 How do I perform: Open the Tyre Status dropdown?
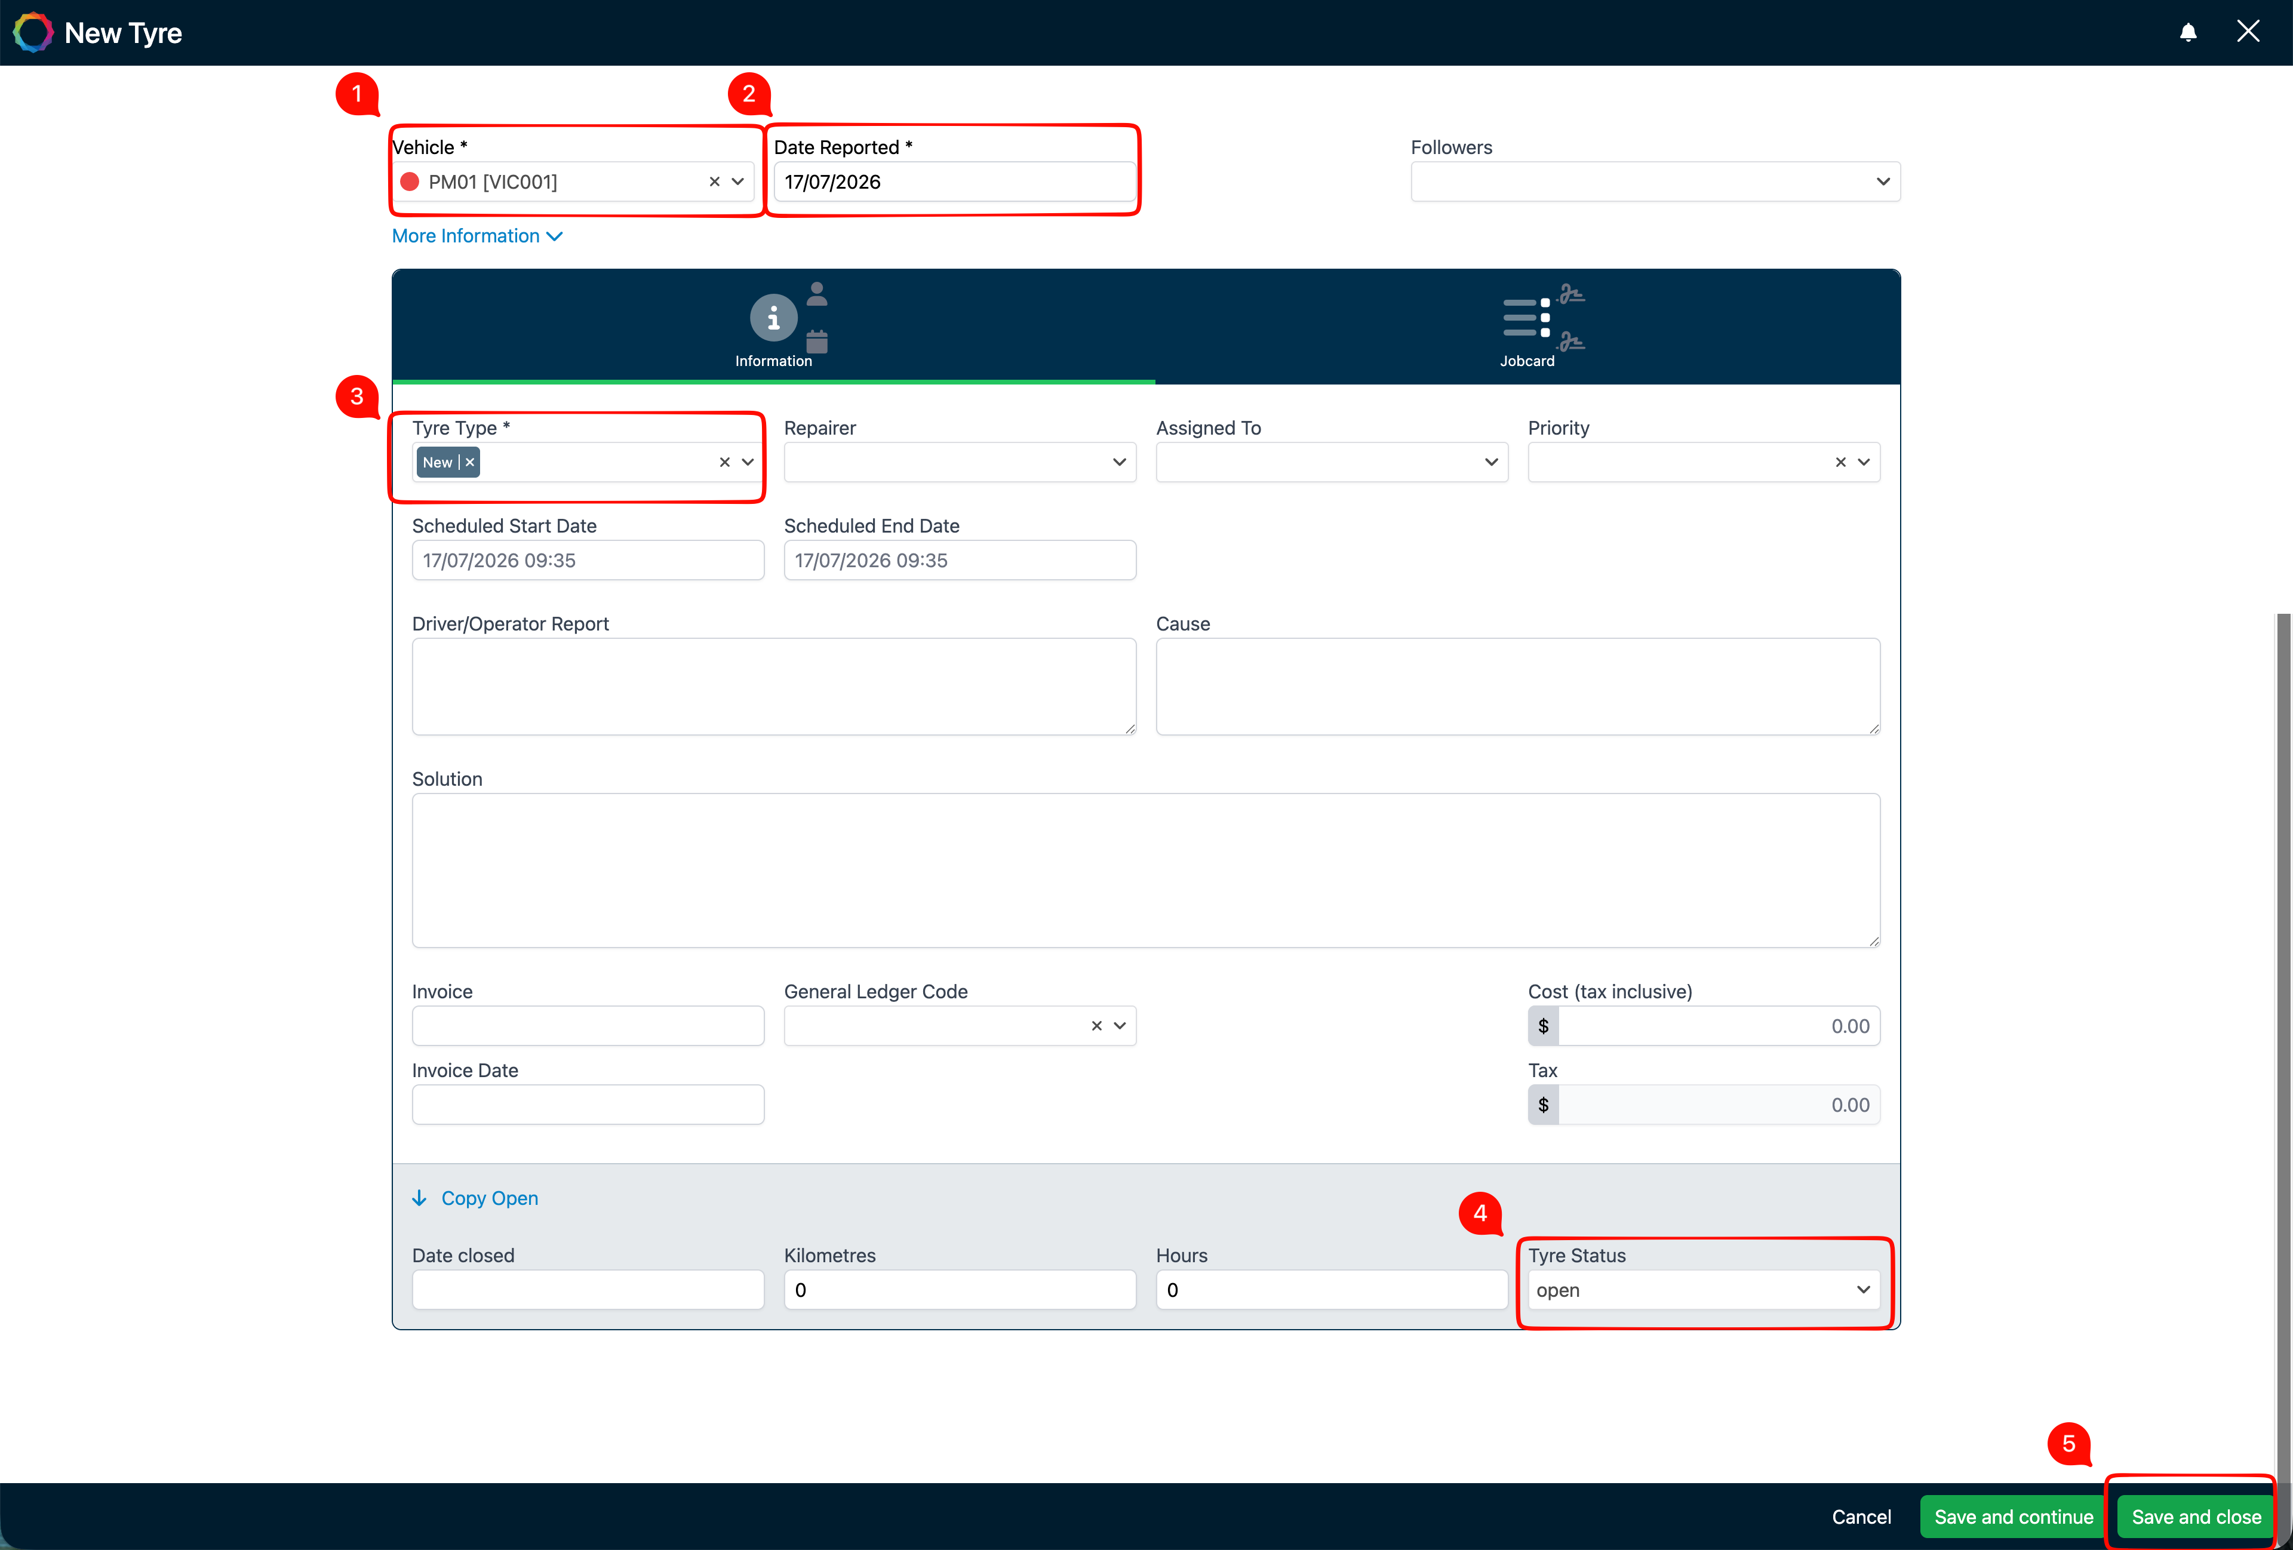[1704, 1290]
